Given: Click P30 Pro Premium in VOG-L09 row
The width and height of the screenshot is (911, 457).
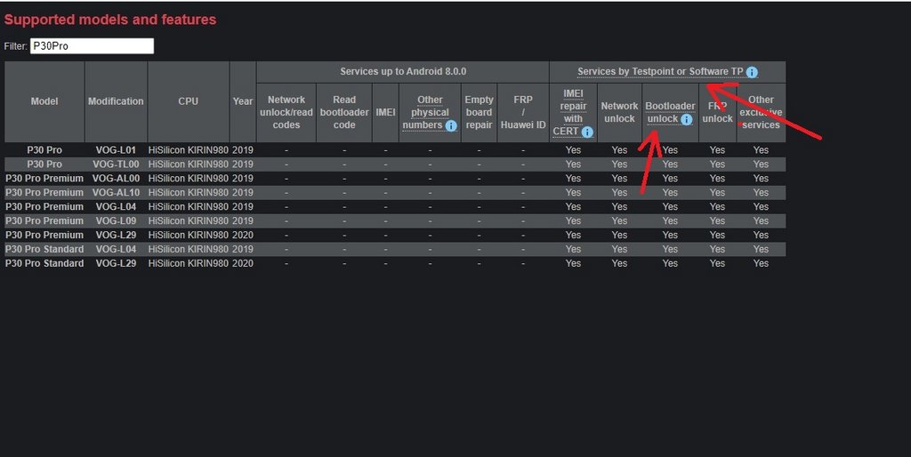Looking at the screenshot, I should point(44,220).
